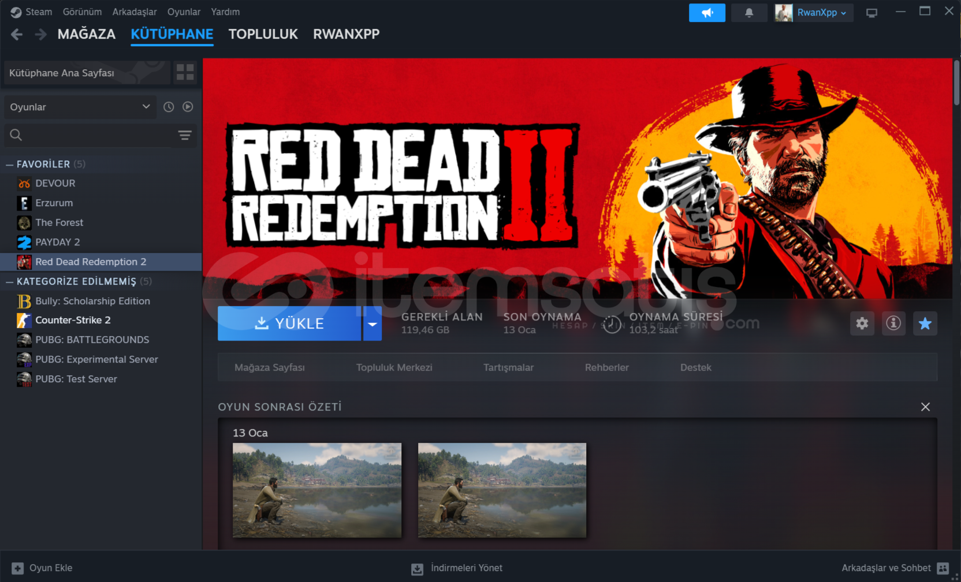Screen dimensions: 961x582
Task: Open the Görünüm menu
Action: pos(82,12)
